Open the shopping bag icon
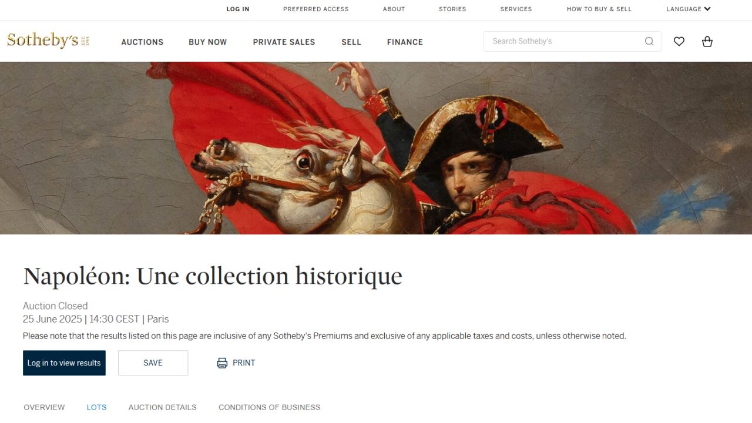This screenshot has height=423, width=752. [707, 41]
